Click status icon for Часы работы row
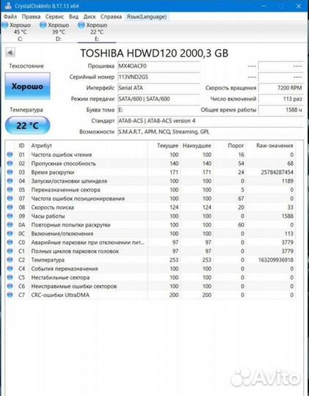309x396 pixels. coord(10,216)
